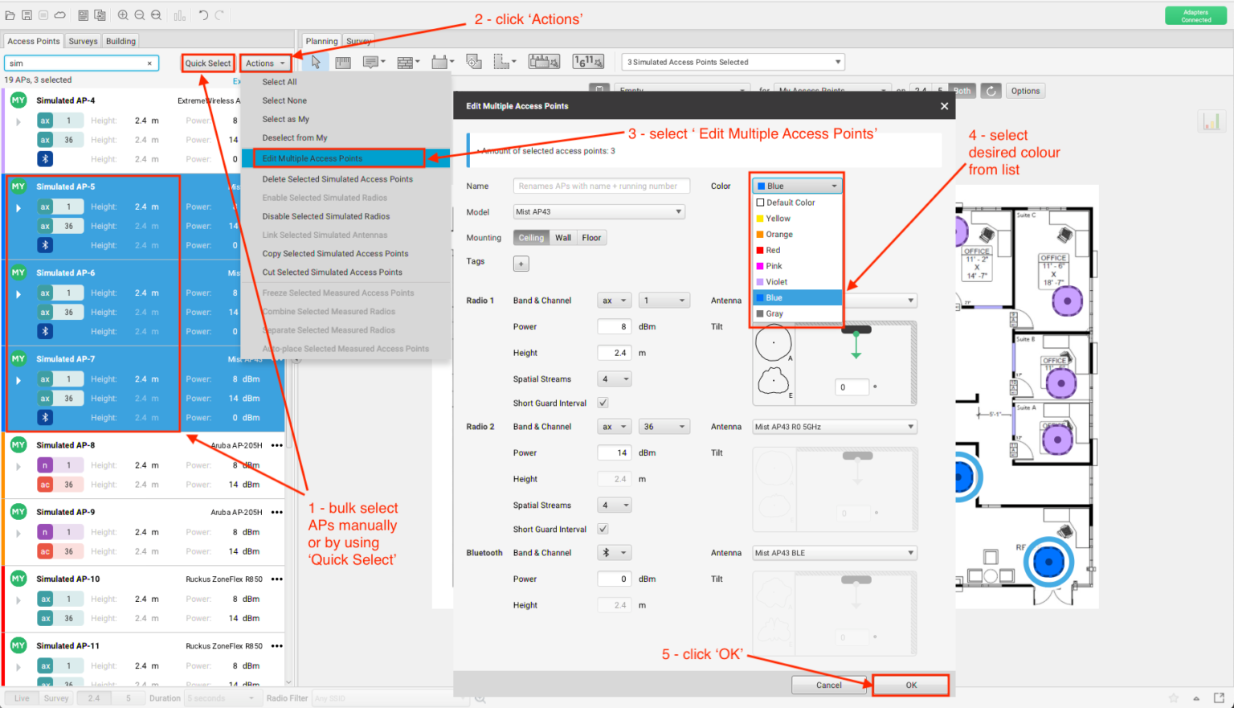This screenshot has width=1234, height=708.
Task: Select the wall drawing tool
Action: 405,62
